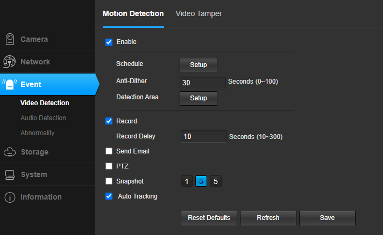
Task: Click the 'Anti-Dither' label
Action: pos(131,81)
